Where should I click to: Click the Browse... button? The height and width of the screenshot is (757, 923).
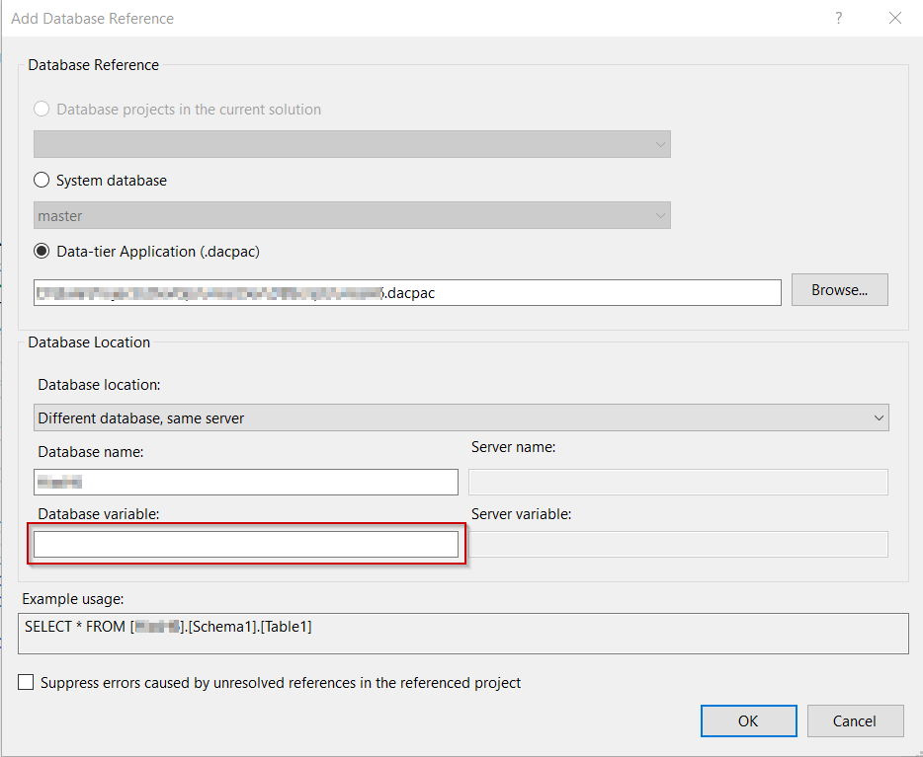[x=839, y=290]
